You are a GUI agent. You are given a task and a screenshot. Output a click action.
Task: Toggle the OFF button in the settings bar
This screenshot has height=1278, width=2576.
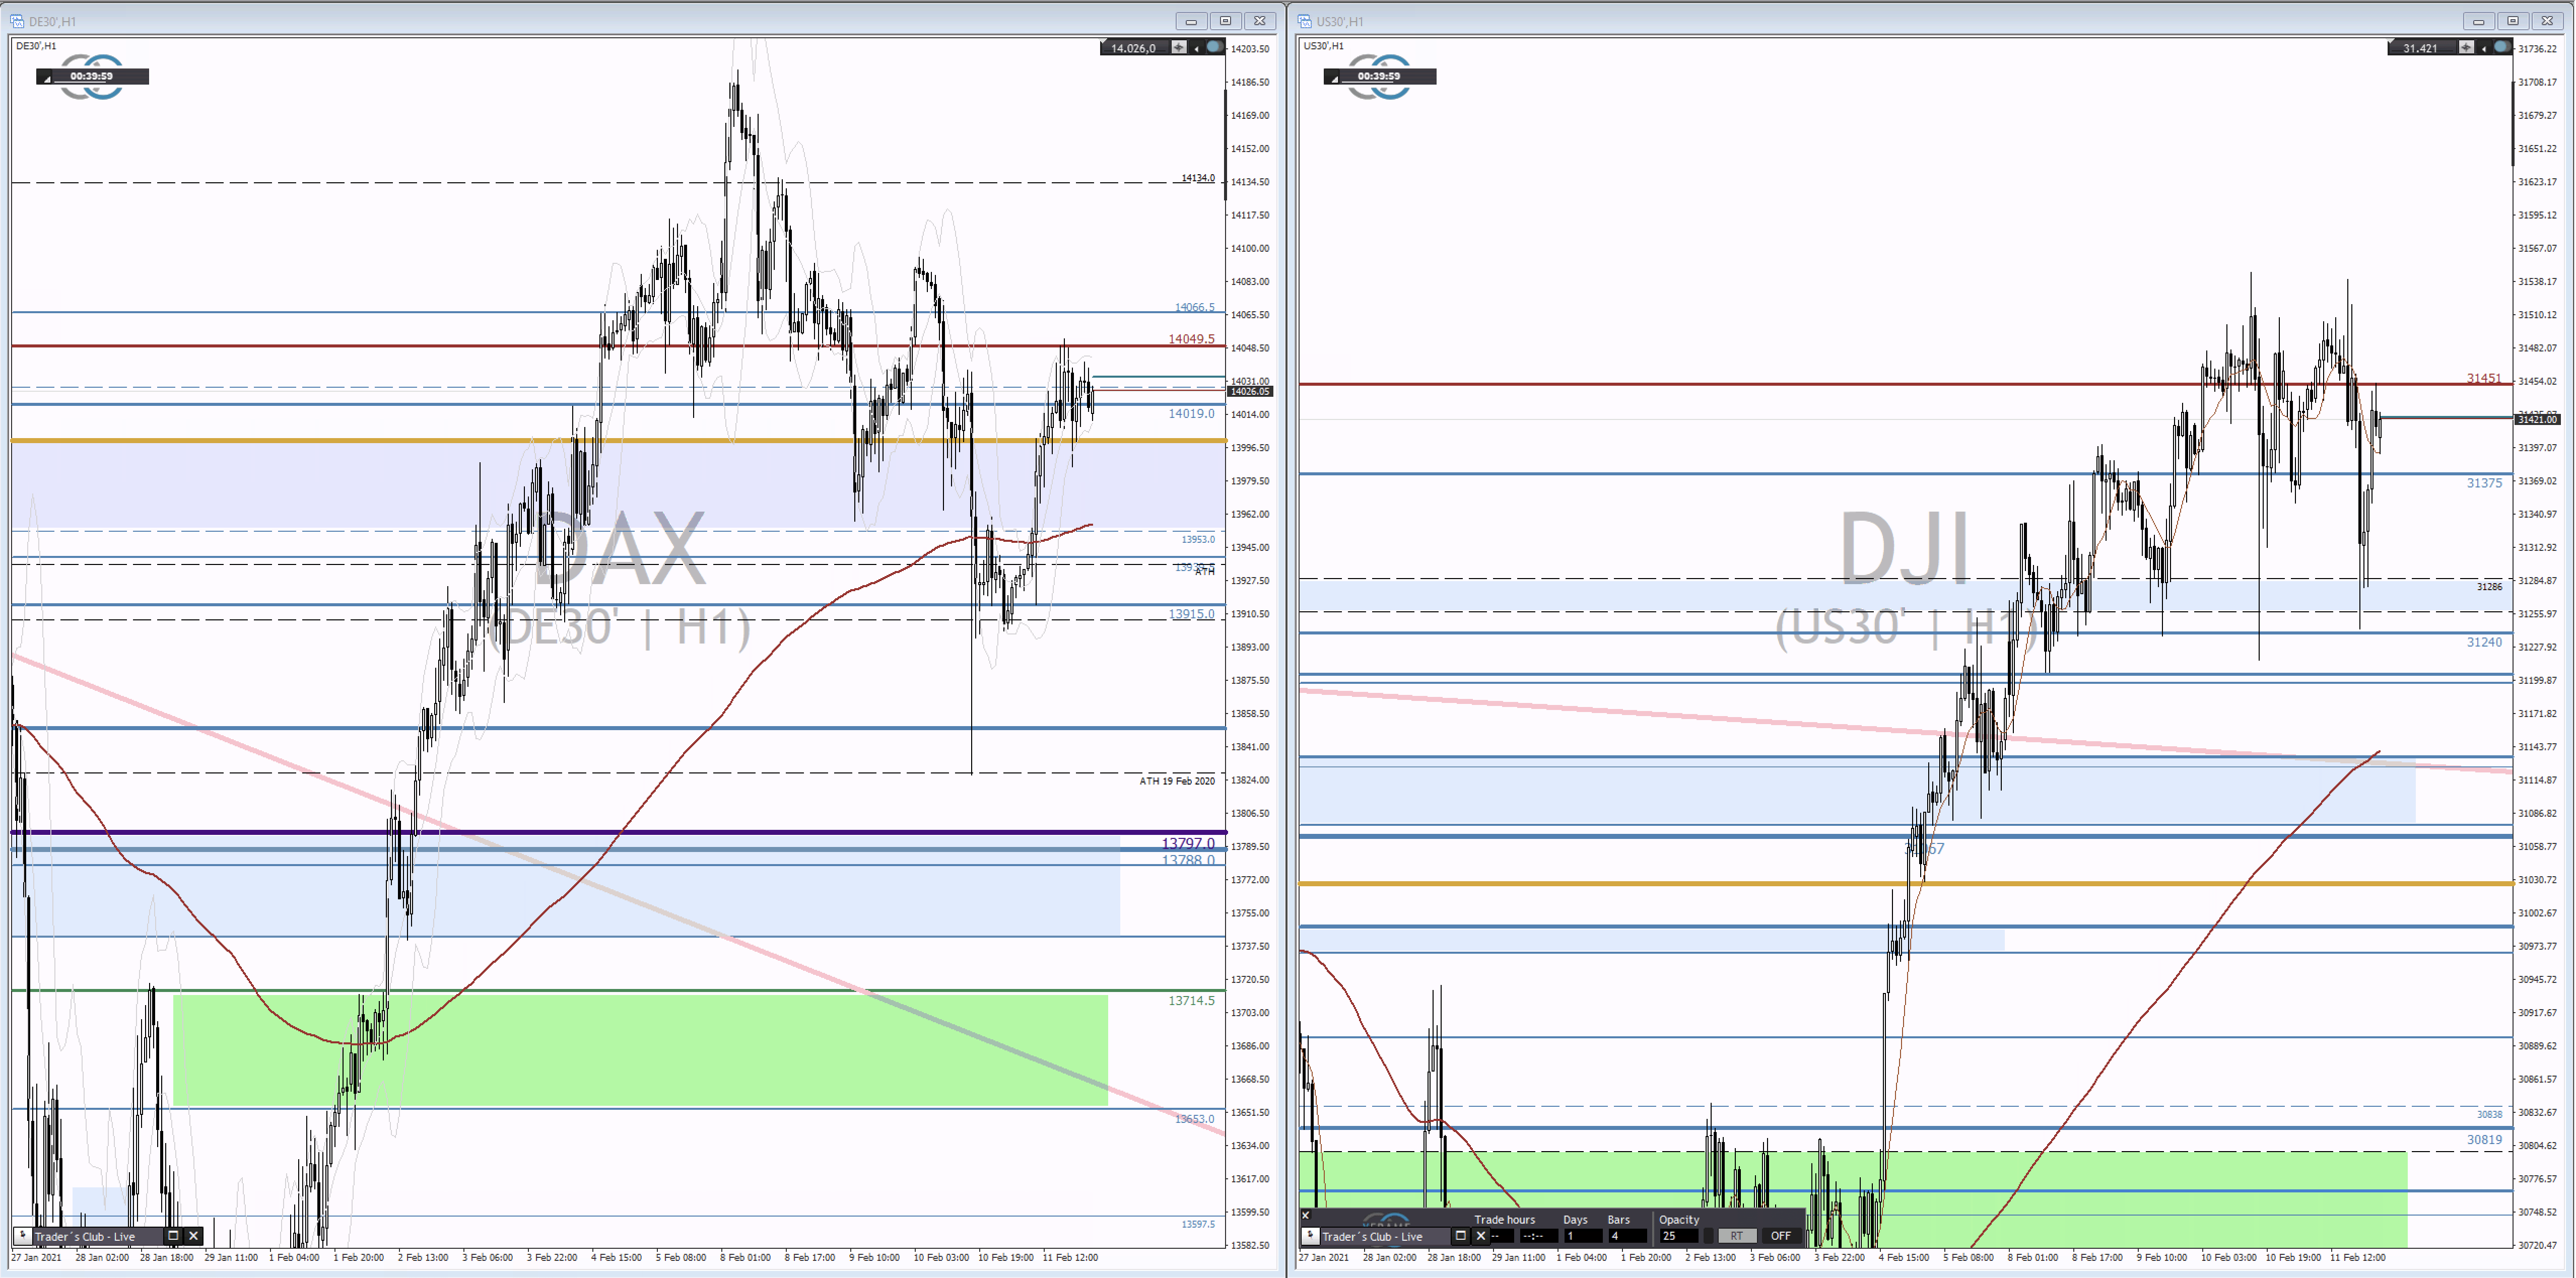click(x=1781, y=1236)
